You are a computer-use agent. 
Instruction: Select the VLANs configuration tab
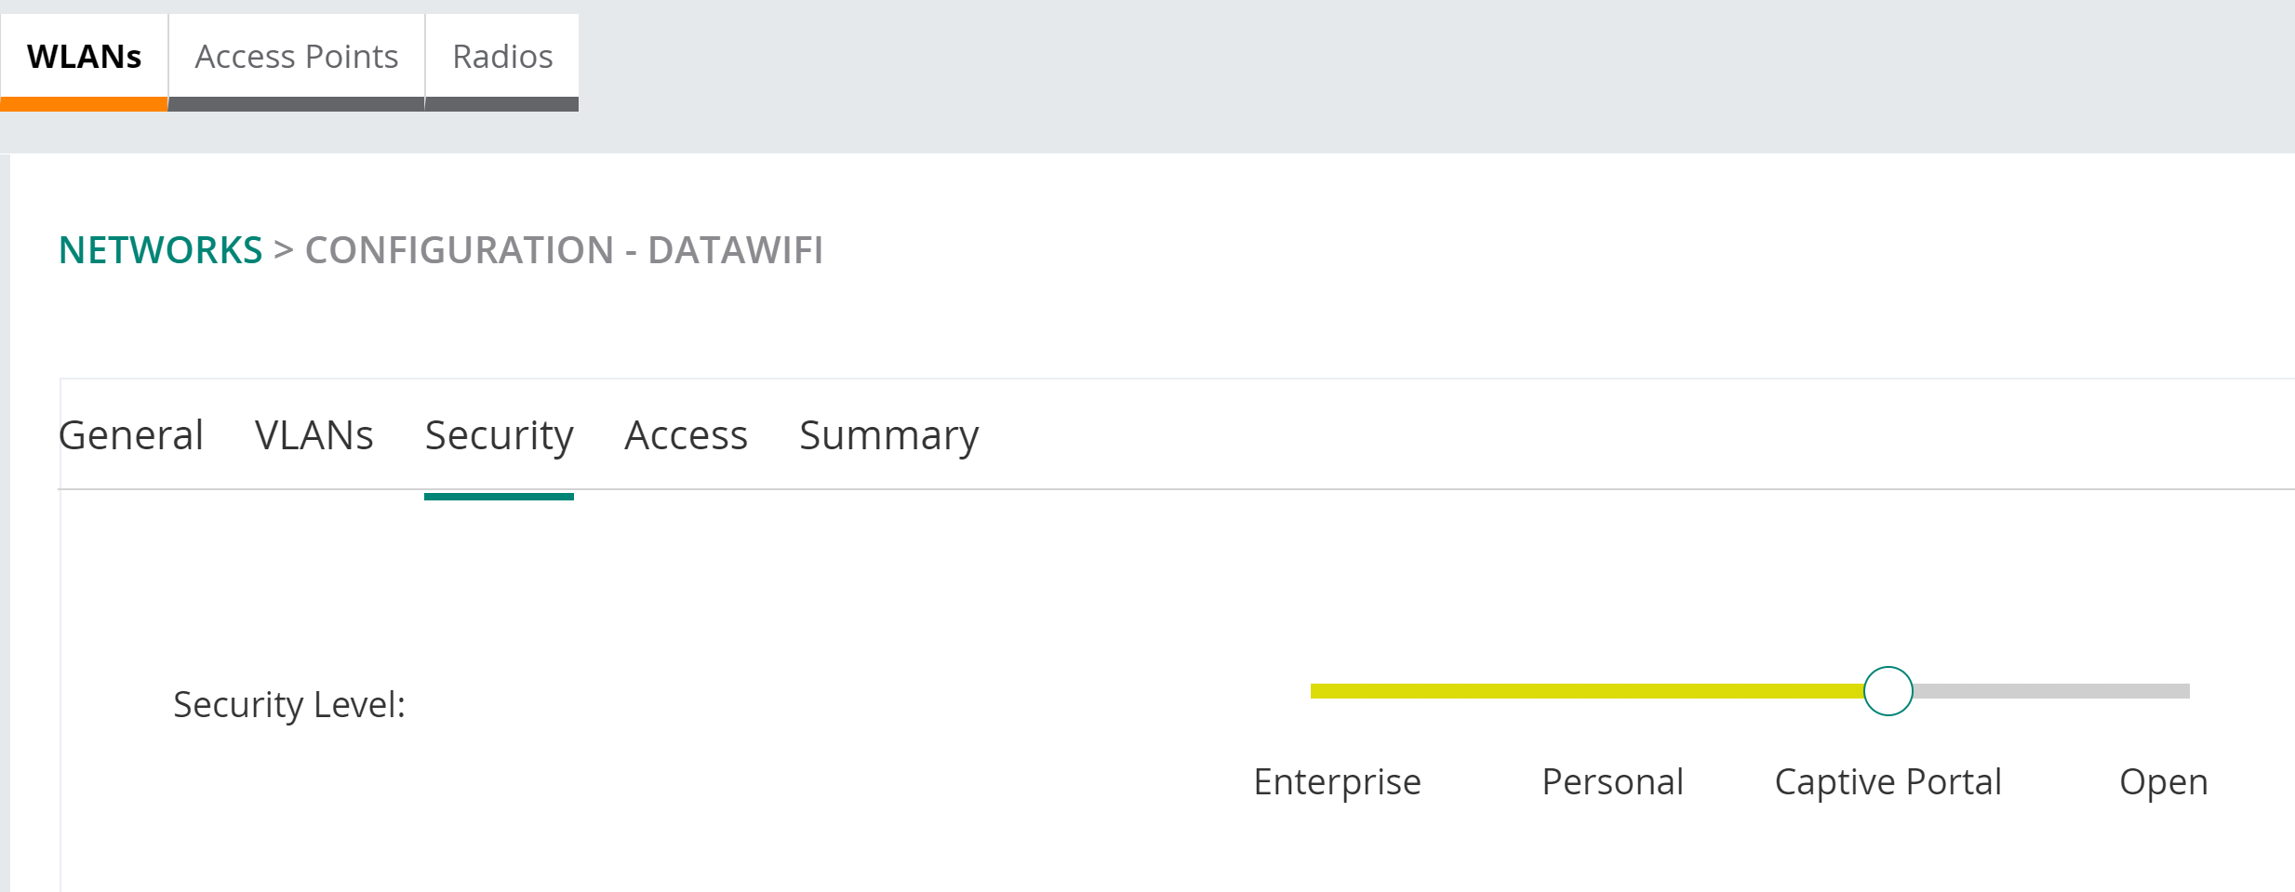click(314, 435)
